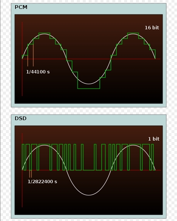Click the trough of the DSD sine wave

point(89,195)
